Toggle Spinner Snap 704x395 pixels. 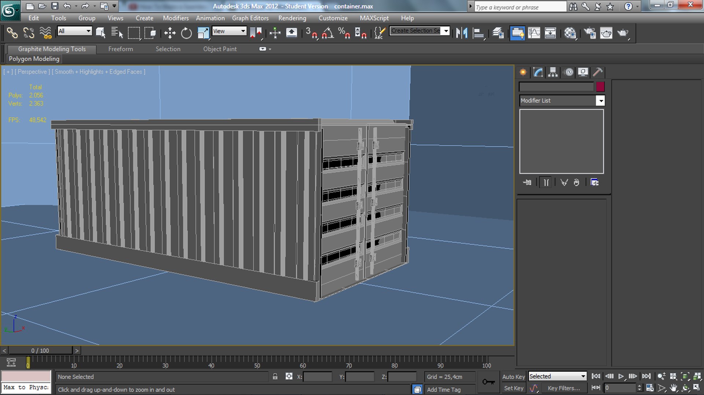[360, 33]
